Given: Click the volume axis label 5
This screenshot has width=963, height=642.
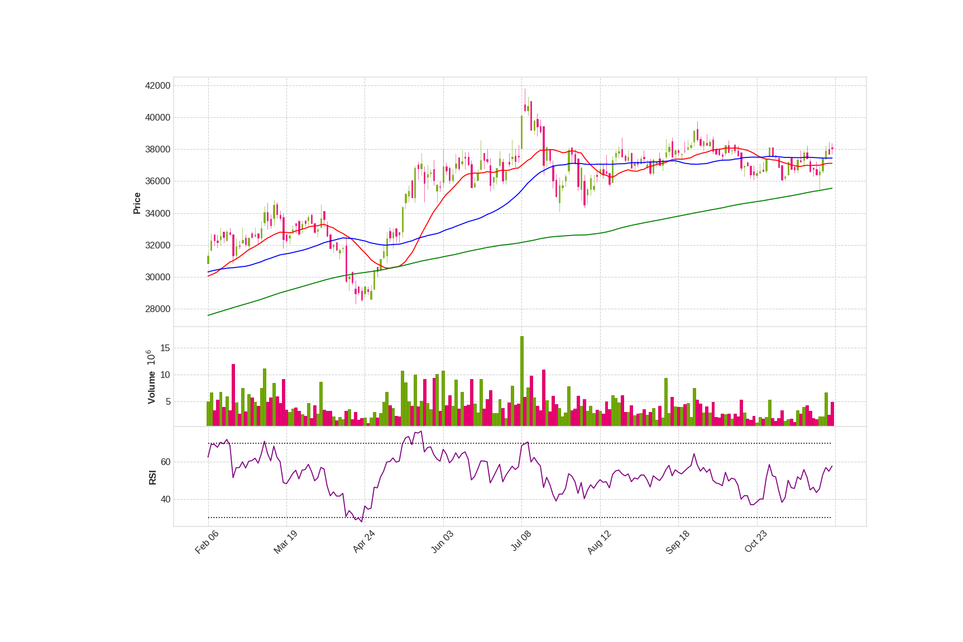Looking at the screenshot, I should [168, 401].
